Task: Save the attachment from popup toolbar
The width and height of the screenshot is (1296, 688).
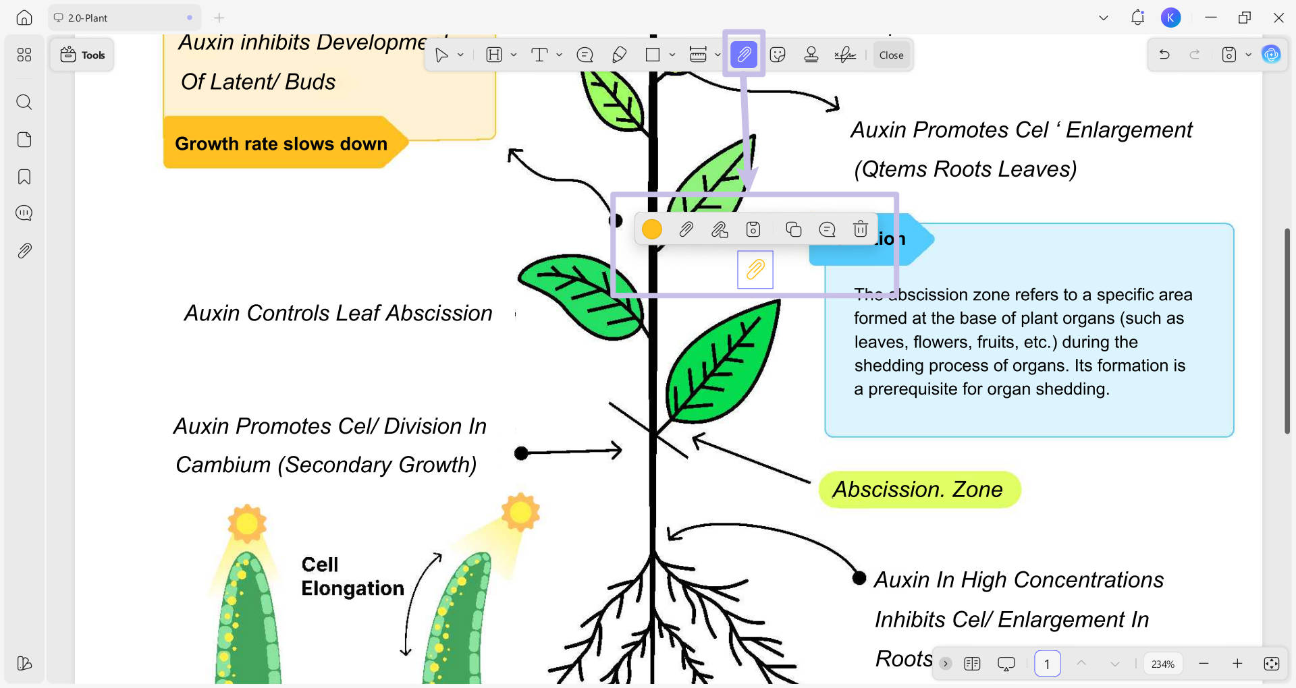Action: 753,229
